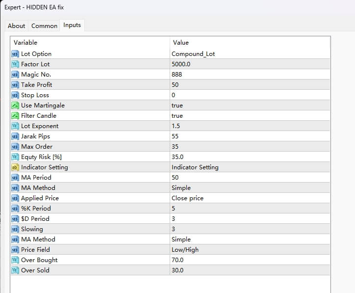This screenshot has height=293, width=355.
Task: Click the icon next to Factor Lot
Action: [x=15, y=64]
